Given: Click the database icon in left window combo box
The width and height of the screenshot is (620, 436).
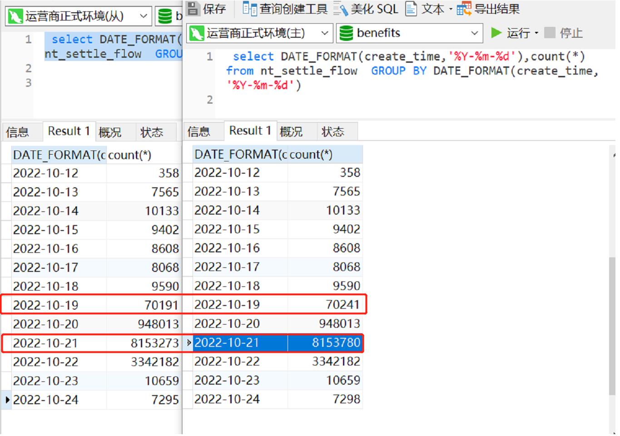Looking at the screenshot, I should 164,16.
